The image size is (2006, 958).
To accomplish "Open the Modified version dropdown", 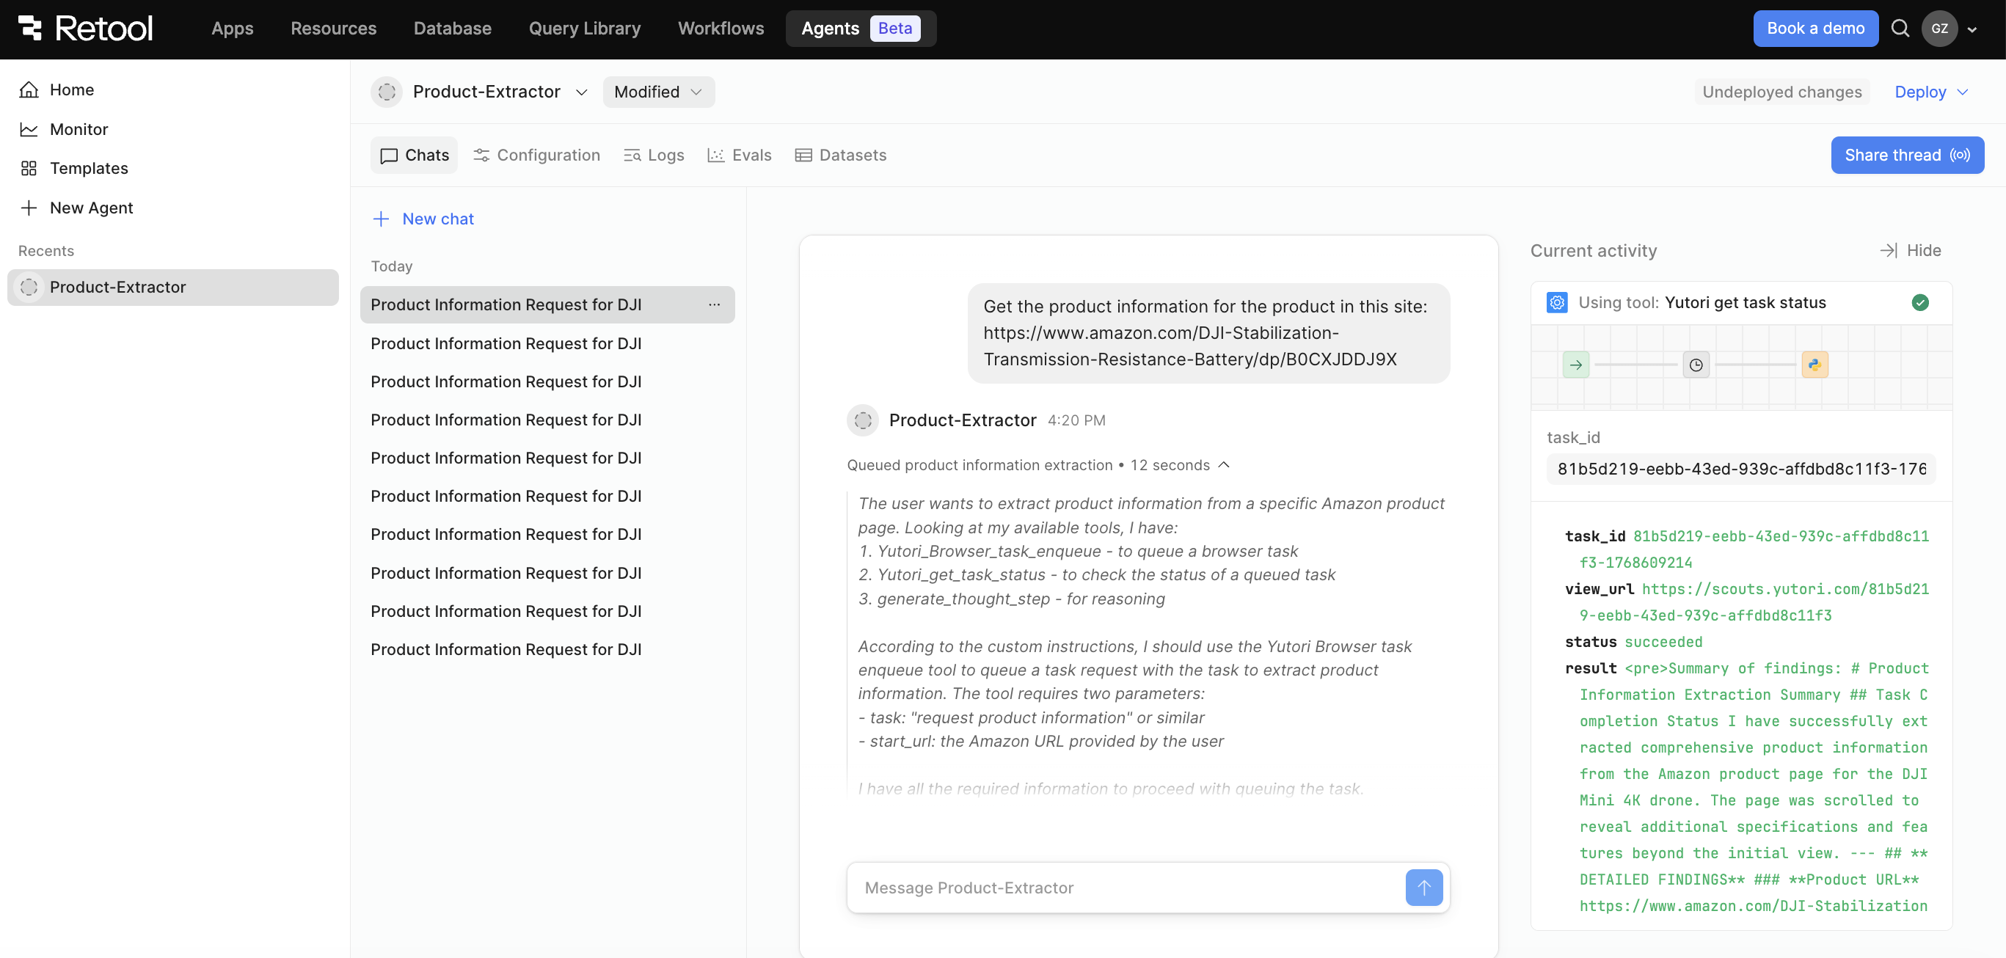I will click(658, 91).
